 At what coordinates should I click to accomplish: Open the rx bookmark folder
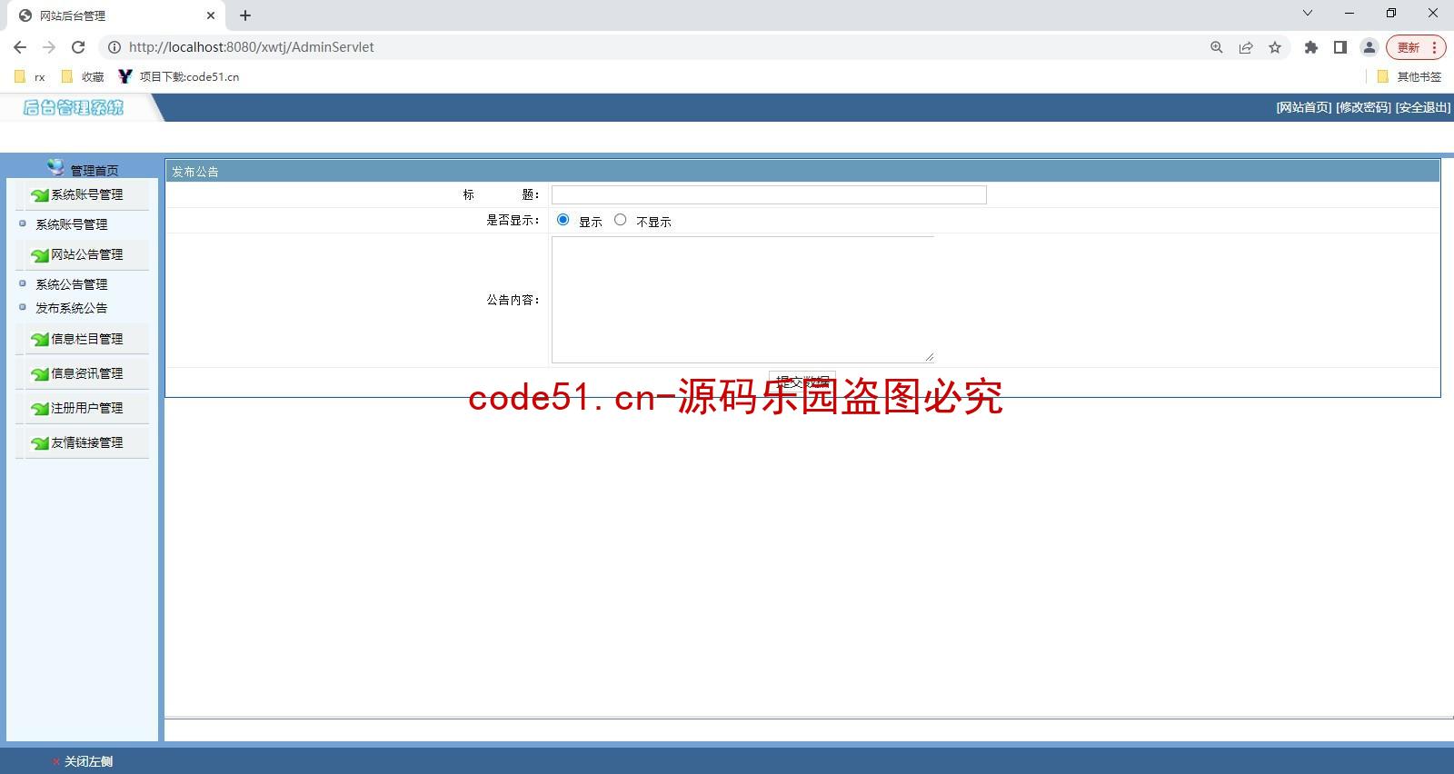click(x=31, y=77)
